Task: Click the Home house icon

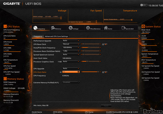Action: pyautogui.click(x=106, y=28)
